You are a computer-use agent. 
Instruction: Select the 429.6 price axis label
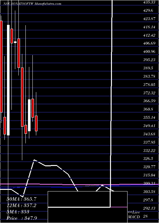pos(148,11)
